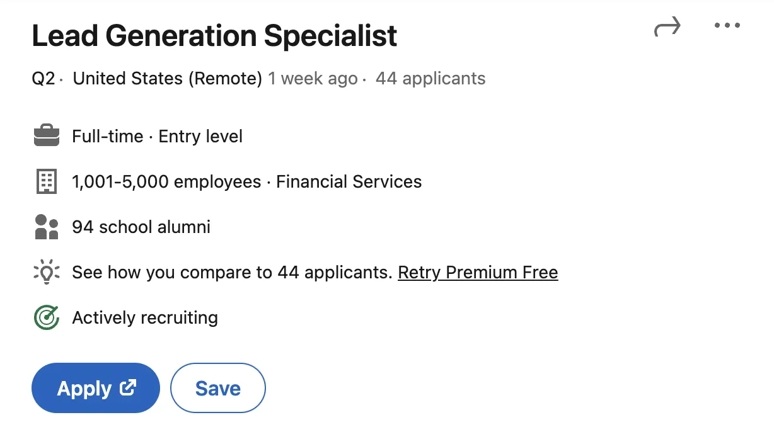Click the building company size icon
Viewport: 774px width, 432px height.
pyautogui.click(x=46, y=181)
